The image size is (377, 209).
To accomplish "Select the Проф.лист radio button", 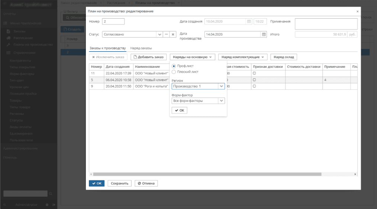I will [174, 66].
